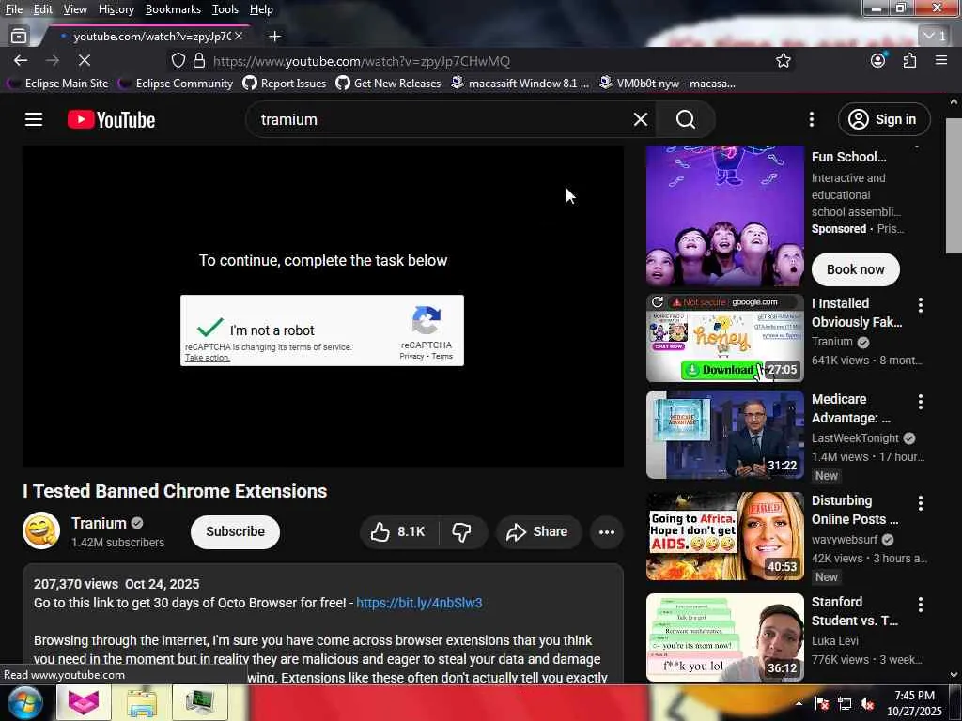962x721 pixels.
Task: Open the VM0b0t nyw bookmark
Action: pyautogui.click(x=667, y=83)
